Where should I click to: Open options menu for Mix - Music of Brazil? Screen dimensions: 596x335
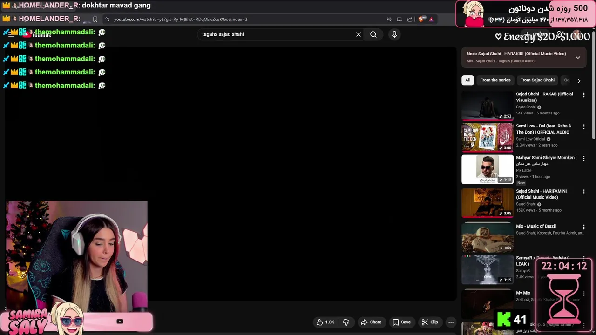tap(583, 227)
